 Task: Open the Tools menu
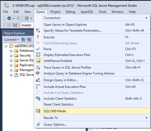pos(103,12)
